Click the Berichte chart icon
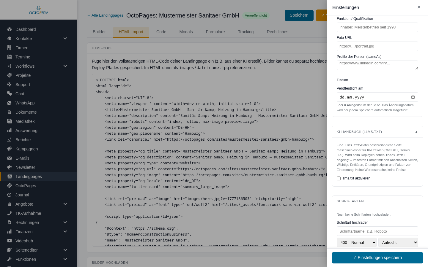428x267 pixels. coord(10,140)
